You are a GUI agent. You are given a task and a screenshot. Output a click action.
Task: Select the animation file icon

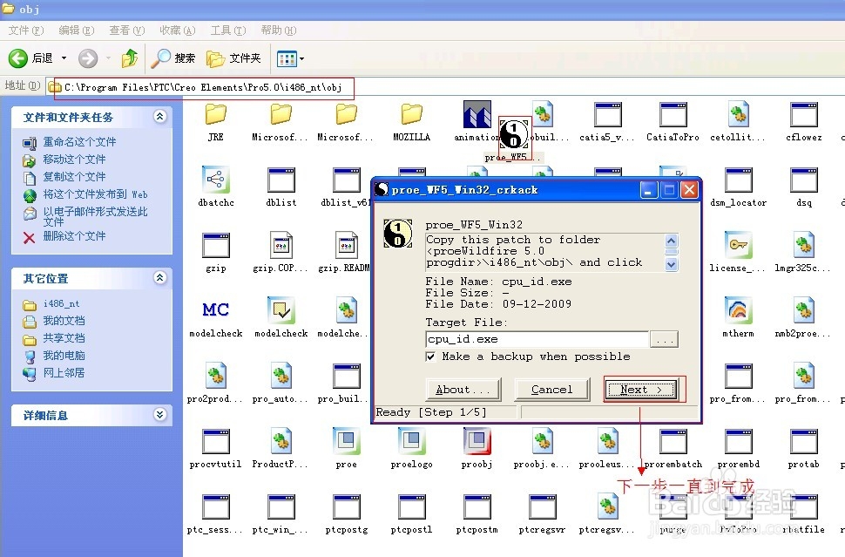click(477, 114)
